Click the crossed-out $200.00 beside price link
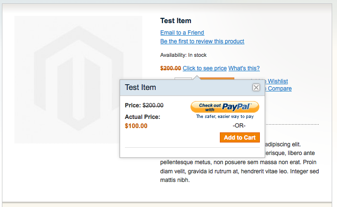The width and height of the screenshot is (337, 207). coord(171,68)
